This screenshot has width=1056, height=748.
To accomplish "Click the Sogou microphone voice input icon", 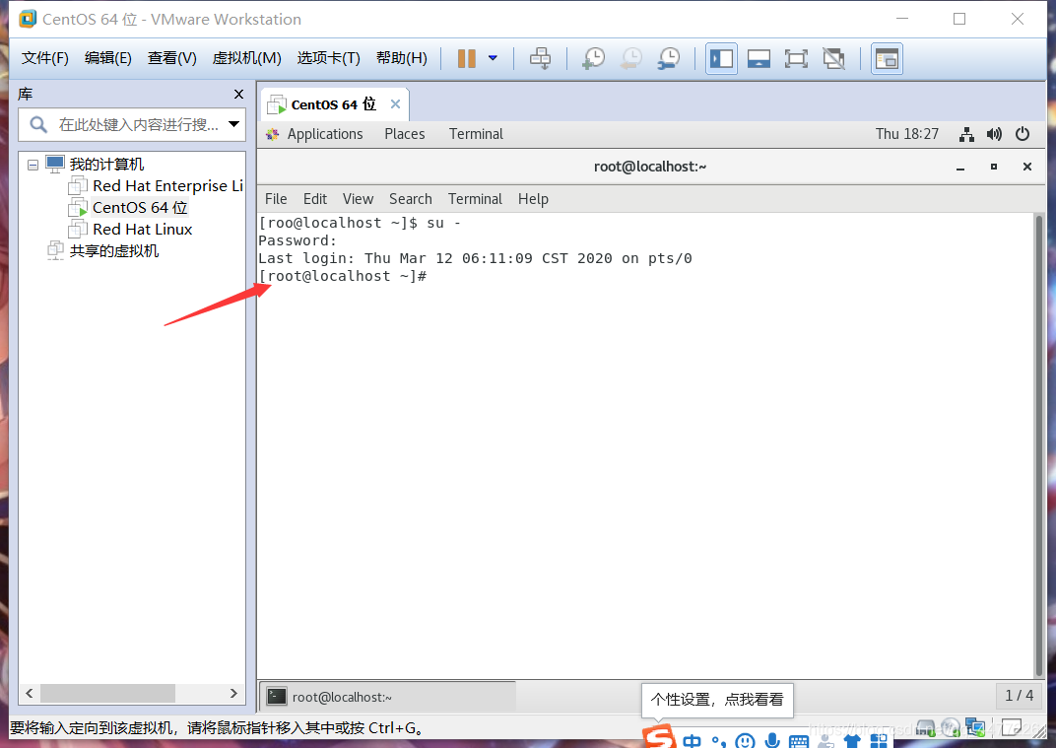I will pyautogui.click(x=772, y=740).
